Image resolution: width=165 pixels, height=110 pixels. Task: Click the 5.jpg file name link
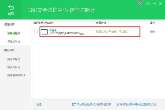pyautogui.click(x=53, y=29)
